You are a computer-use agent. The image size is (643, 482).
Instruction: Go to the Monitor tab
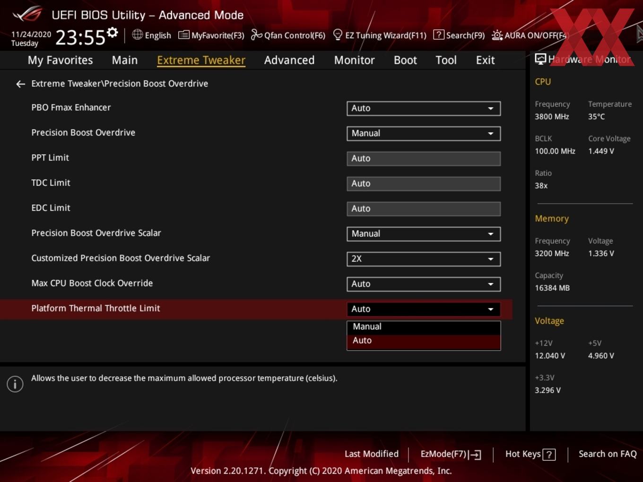point(355,60)
